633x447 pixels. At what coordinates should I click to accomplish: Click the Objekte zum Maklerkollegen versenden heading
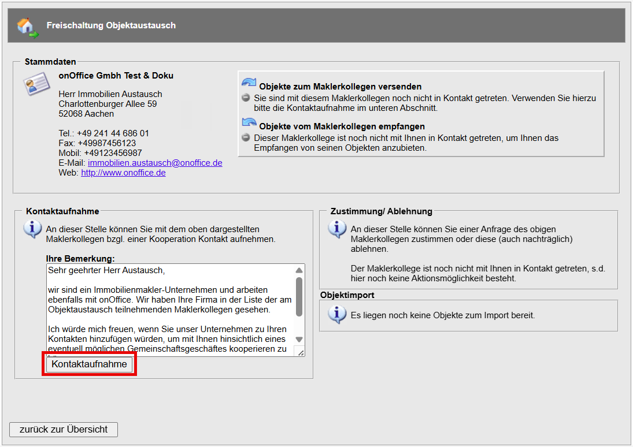340,87
